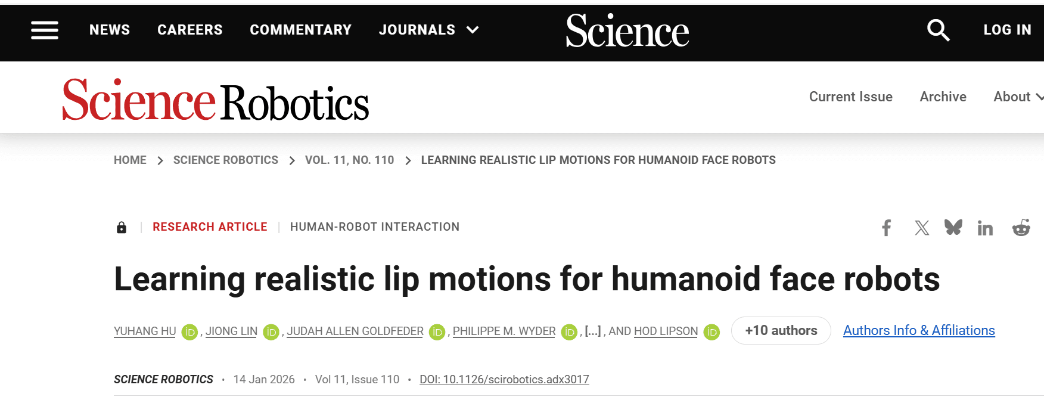Viewport: 1044px width, 397px height.
Task: Expand the JOURNALS dropdown
Action: pos(428,29)
